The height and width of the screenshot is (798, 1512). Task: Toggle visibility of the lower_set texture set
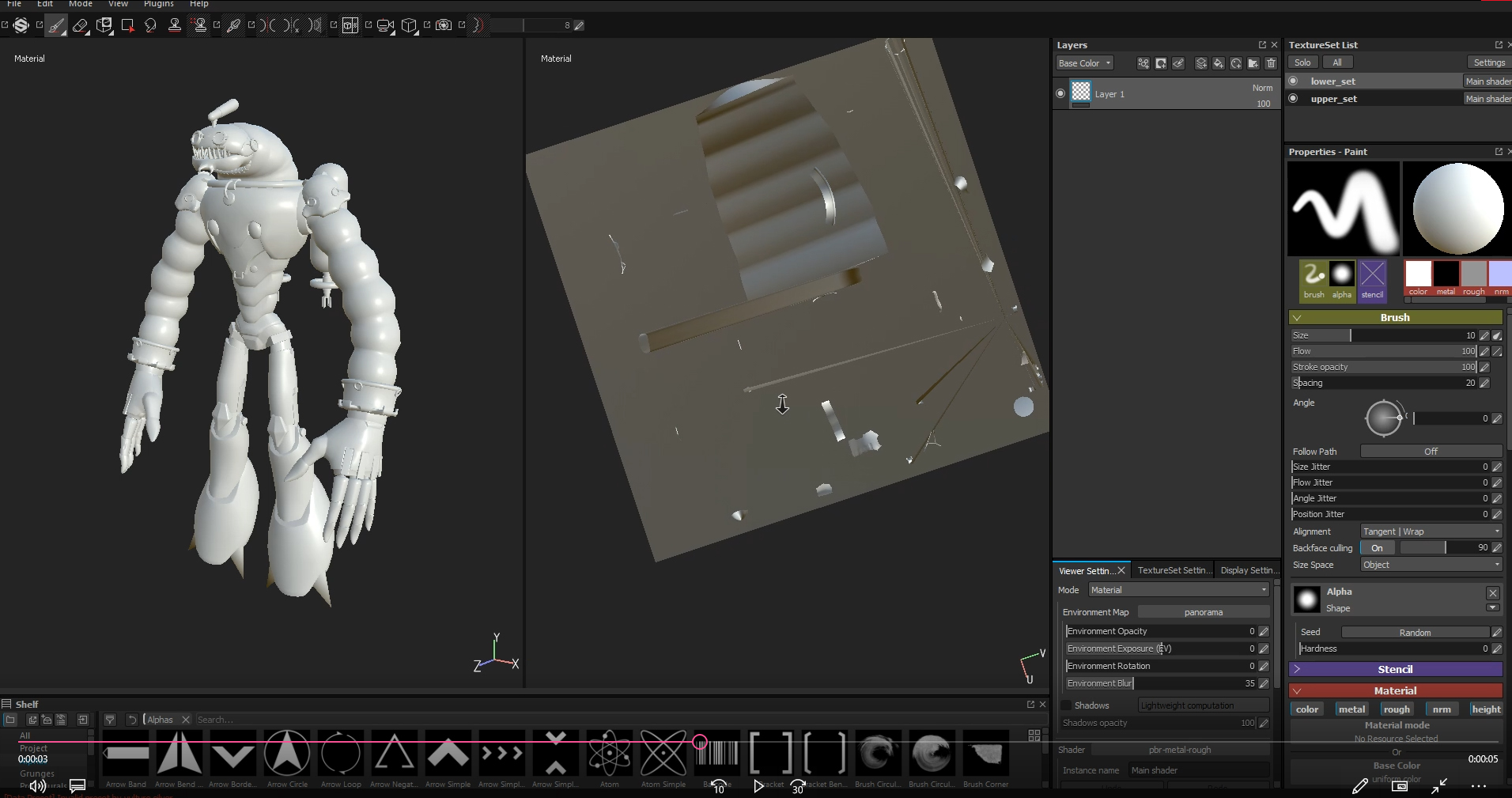click(x=1295, y=81)
